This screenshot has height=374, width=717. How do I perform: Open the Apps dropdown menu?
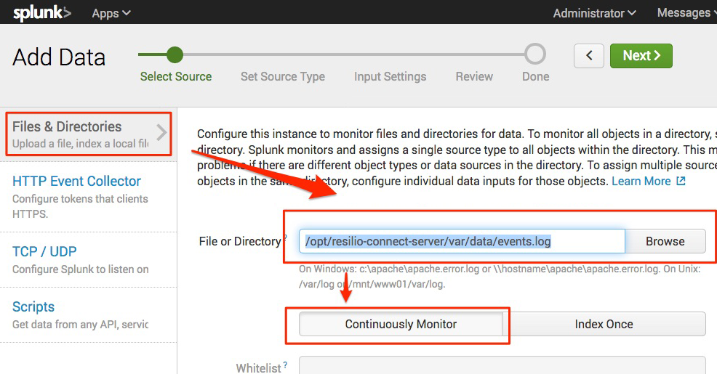[x=111, y=13]
